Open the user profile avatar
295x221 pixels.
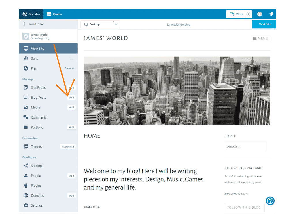coord(260,14)
